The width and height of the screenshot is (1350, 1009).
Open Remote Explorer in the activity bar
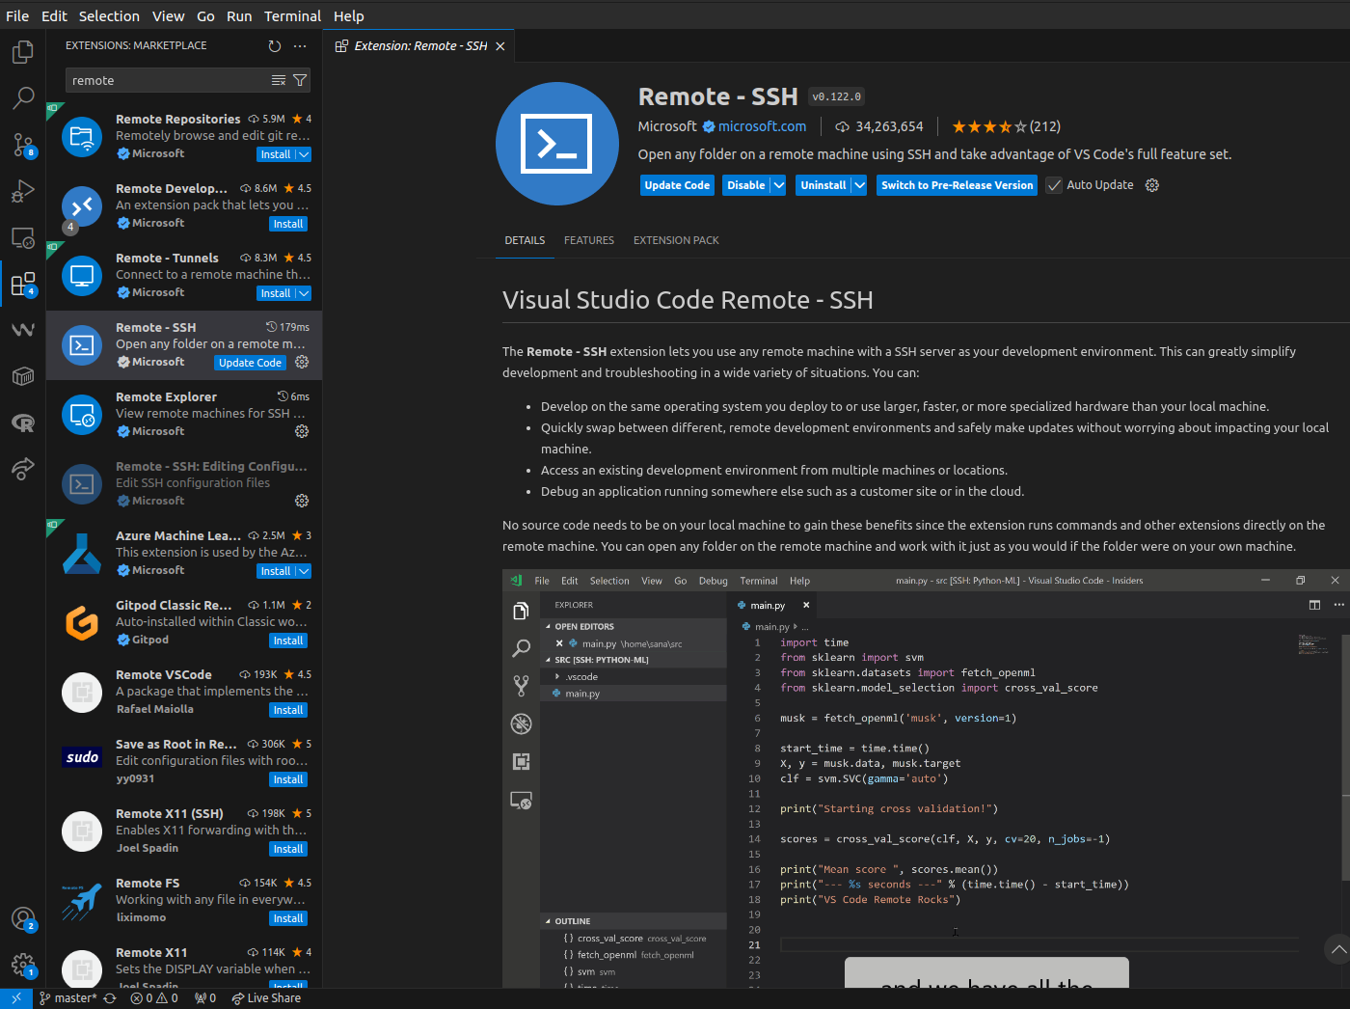click(23, 237)
